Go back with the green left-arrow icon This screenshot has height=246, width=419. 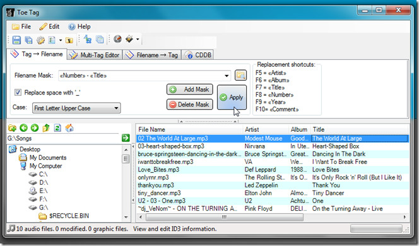[x=23, y=128]
